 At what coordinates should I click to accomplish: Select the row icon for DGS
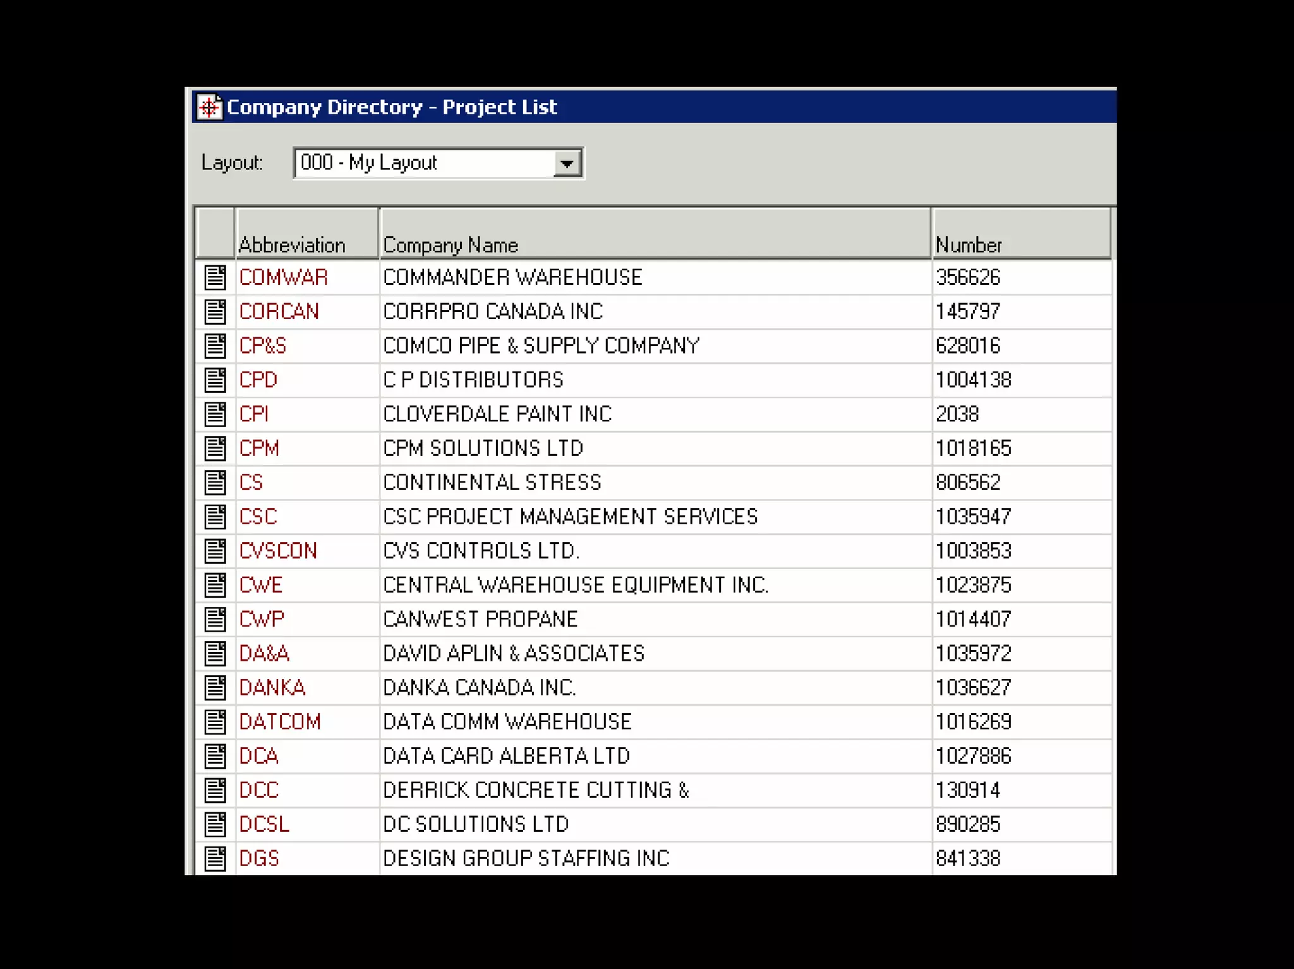click(x=215, y=858)
